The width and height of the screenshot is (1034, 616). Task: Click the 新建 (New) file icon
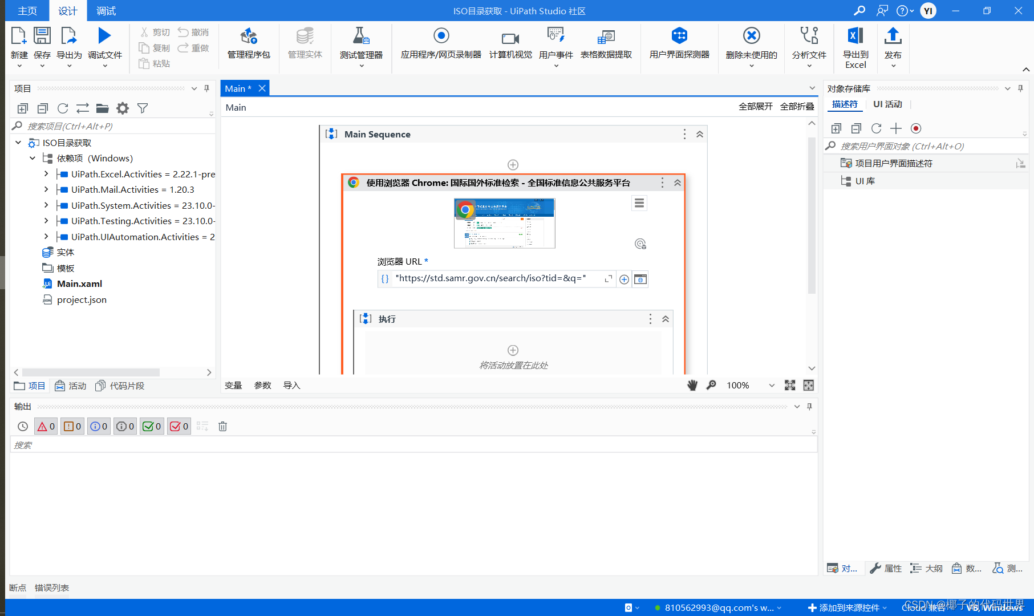(19, 36)
